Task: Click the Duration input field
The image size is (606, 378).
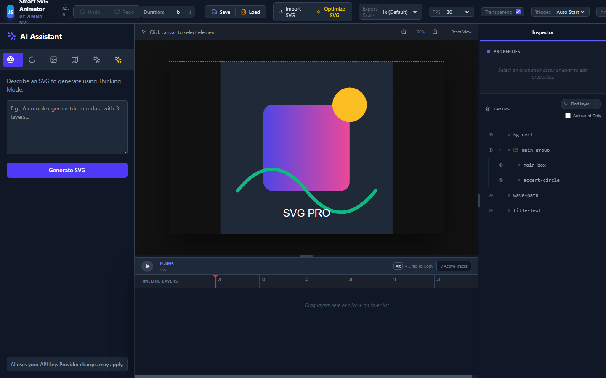Action: pos(178,12)
